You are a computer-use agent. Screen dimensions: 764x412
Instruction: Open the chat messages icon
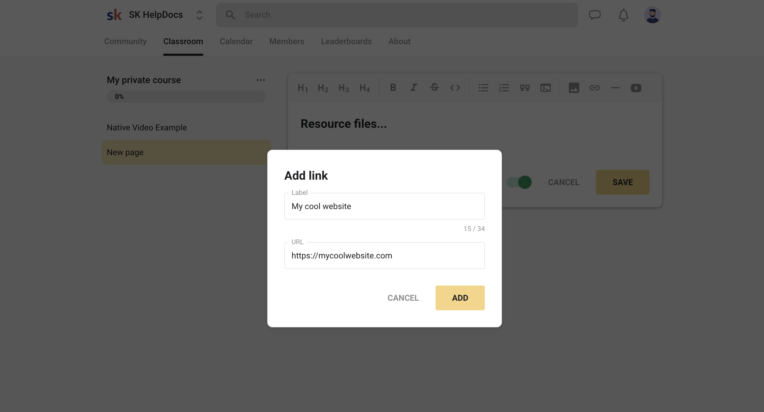tap(595, 15)
